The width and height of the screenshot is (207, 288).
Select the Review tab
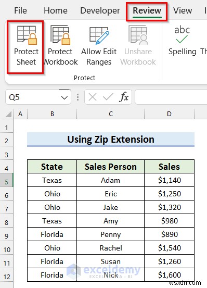click(x=147, y=10)
